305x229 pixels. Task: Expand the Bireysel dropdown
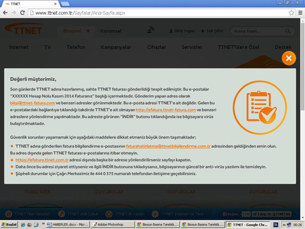click(x=77, y=31)
